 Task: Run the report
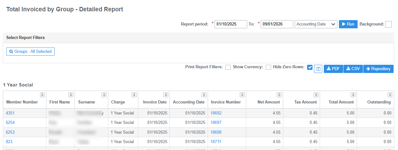(348, 24)
